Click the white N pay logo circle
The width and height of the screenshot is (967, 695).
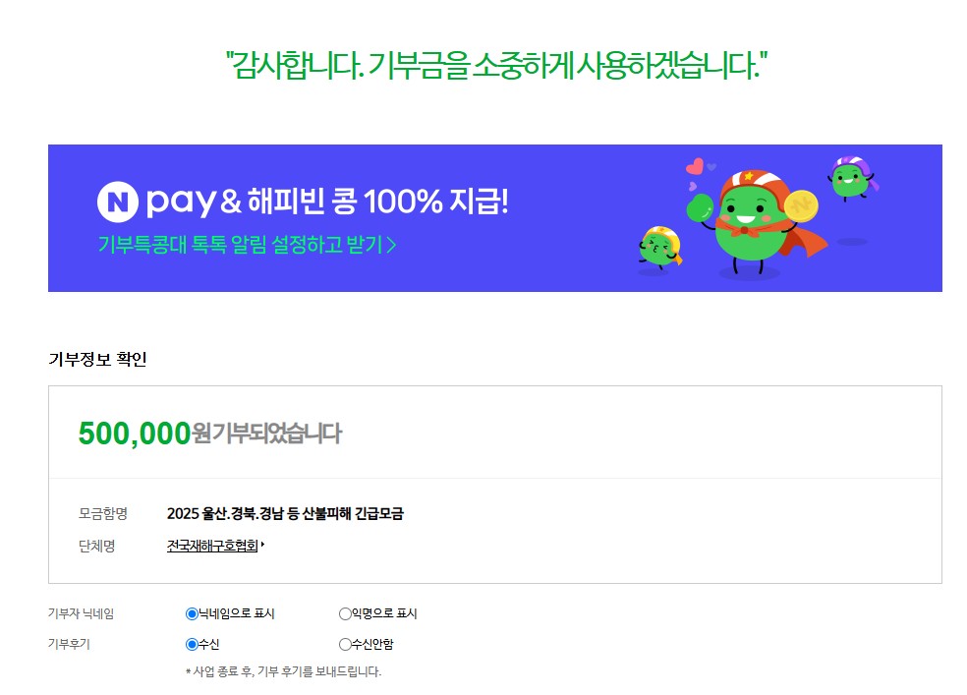click(117, 202)
